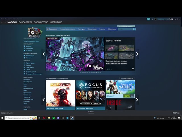Viewport: 182px width, 137px height.
Task: Expand the account name dropdown in title bar
Action: point(164,19)
